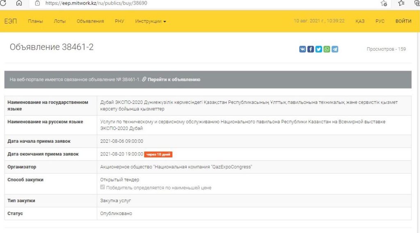Share announcement via WhatsApp
Viewport: 420px width, 233px height.
(x=326, y=49)
